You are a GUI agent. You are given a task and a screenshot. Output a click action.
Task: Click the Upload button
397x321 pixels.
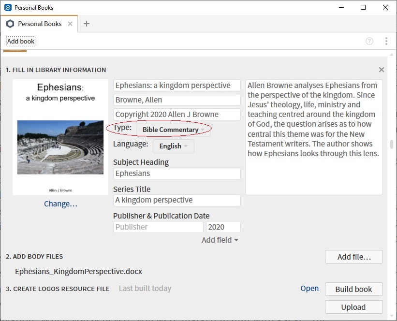353,307
